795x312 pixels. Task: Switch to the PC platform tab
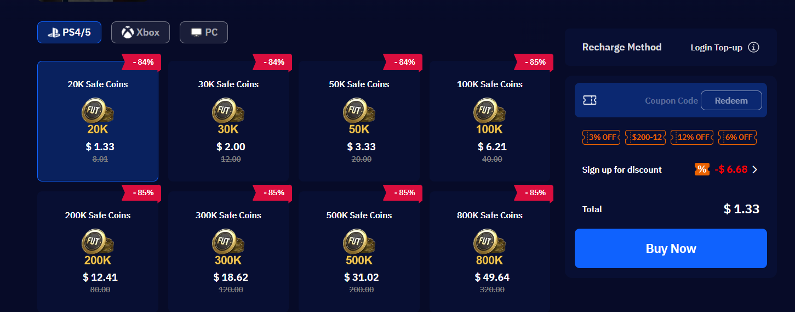coord(203,32)
